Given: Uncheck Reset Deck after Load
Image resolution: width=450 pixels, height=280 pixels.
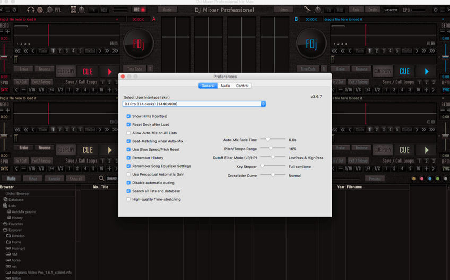Looking at the screenshot, I should 128,125.
